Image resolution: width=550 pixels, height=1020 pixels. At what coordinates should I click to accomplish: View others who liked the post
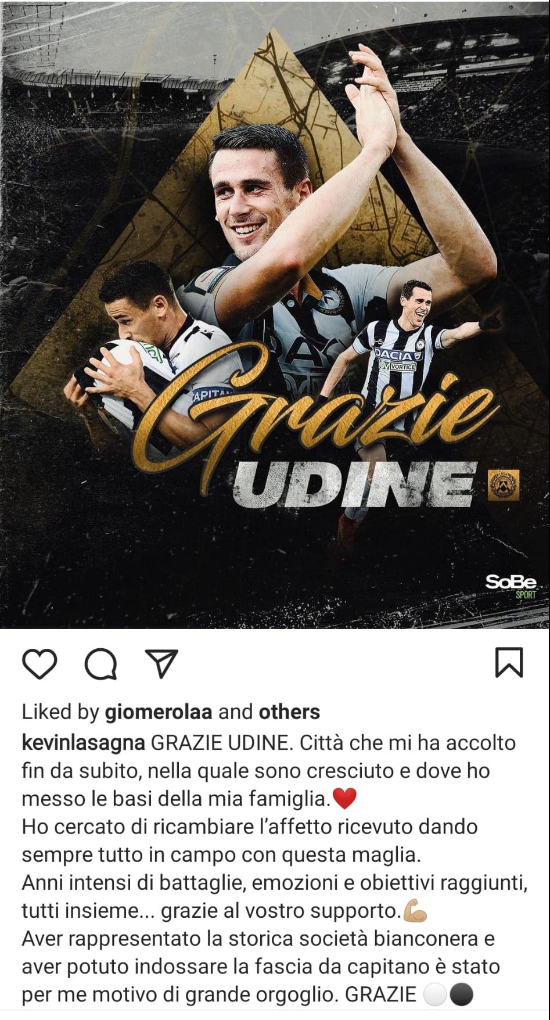tap(289, 712)
